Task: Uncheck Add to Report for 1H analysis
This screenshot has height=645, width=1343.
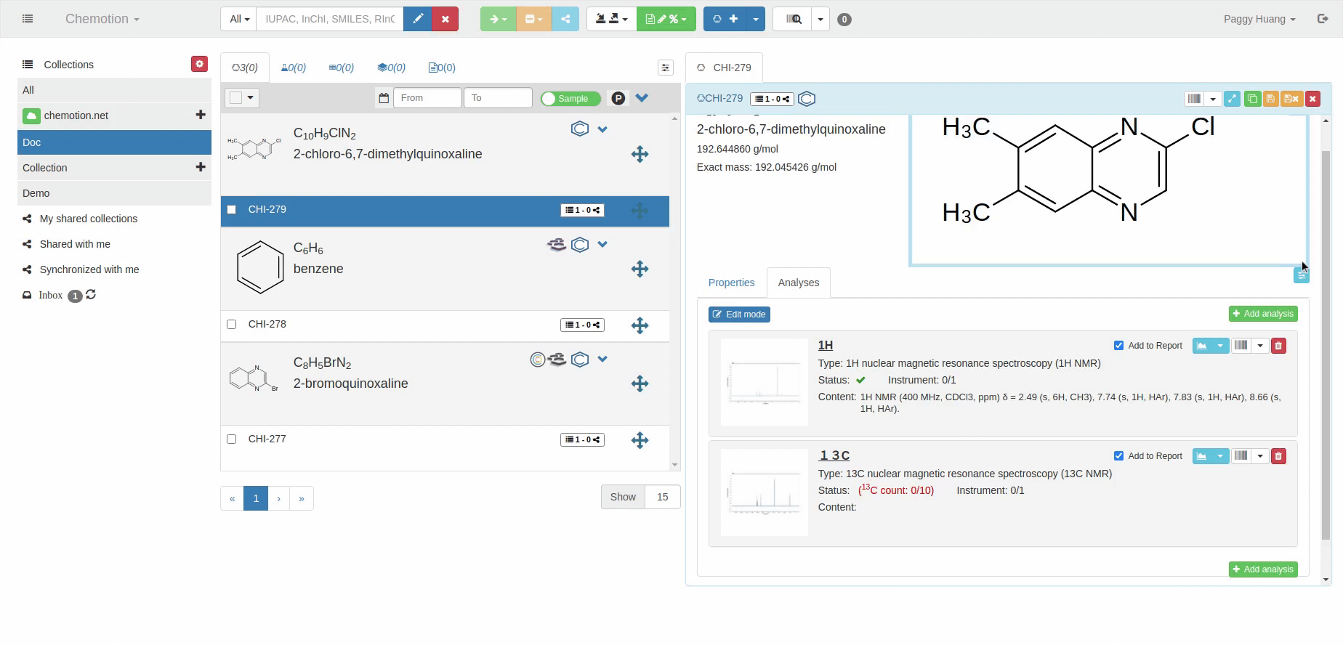Action: tap(1118, 346)
